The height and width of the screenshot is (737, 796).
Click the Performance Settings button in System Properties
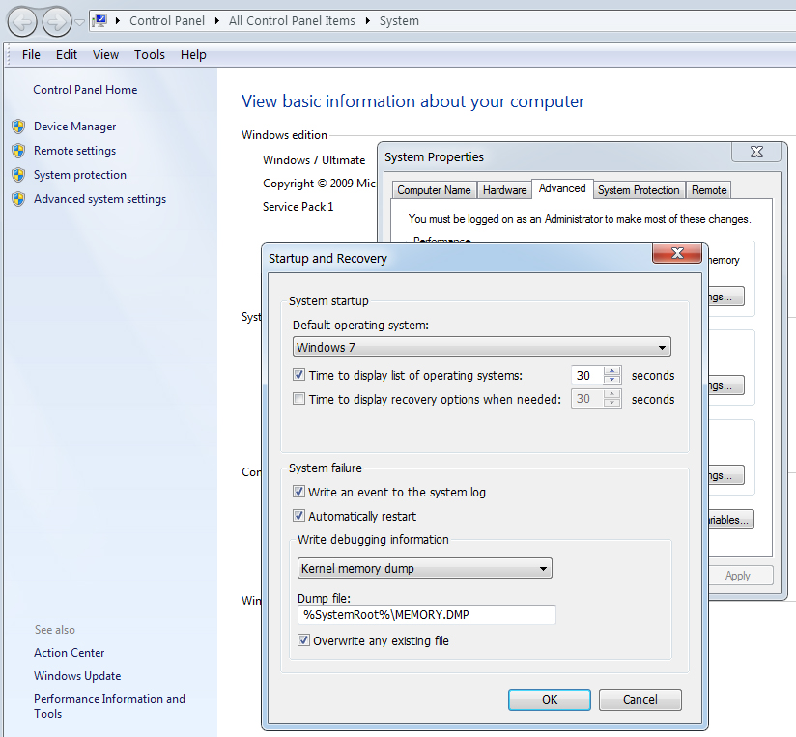pyautogui.click(x=726, y=297)
